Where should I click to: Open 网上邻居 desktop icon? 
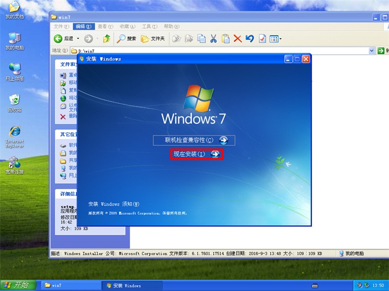pyautogui.click(x=15, y=72)
